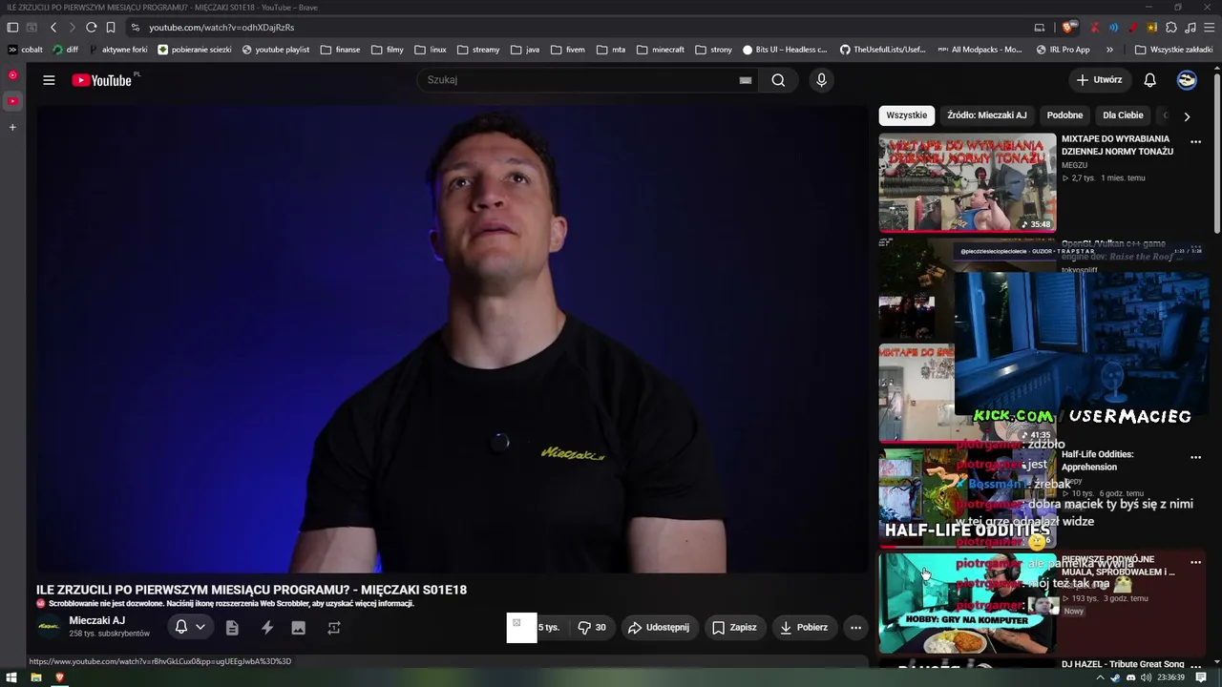This screenshot has width=1222, height=687.
Task: Open the Wszystkie zakładki folder
Action: (1173, 50)
